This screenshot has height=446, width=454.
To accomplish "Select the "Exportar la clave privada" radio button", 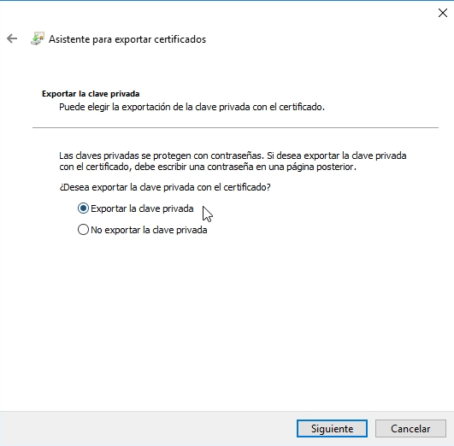I will click(83, 208).
